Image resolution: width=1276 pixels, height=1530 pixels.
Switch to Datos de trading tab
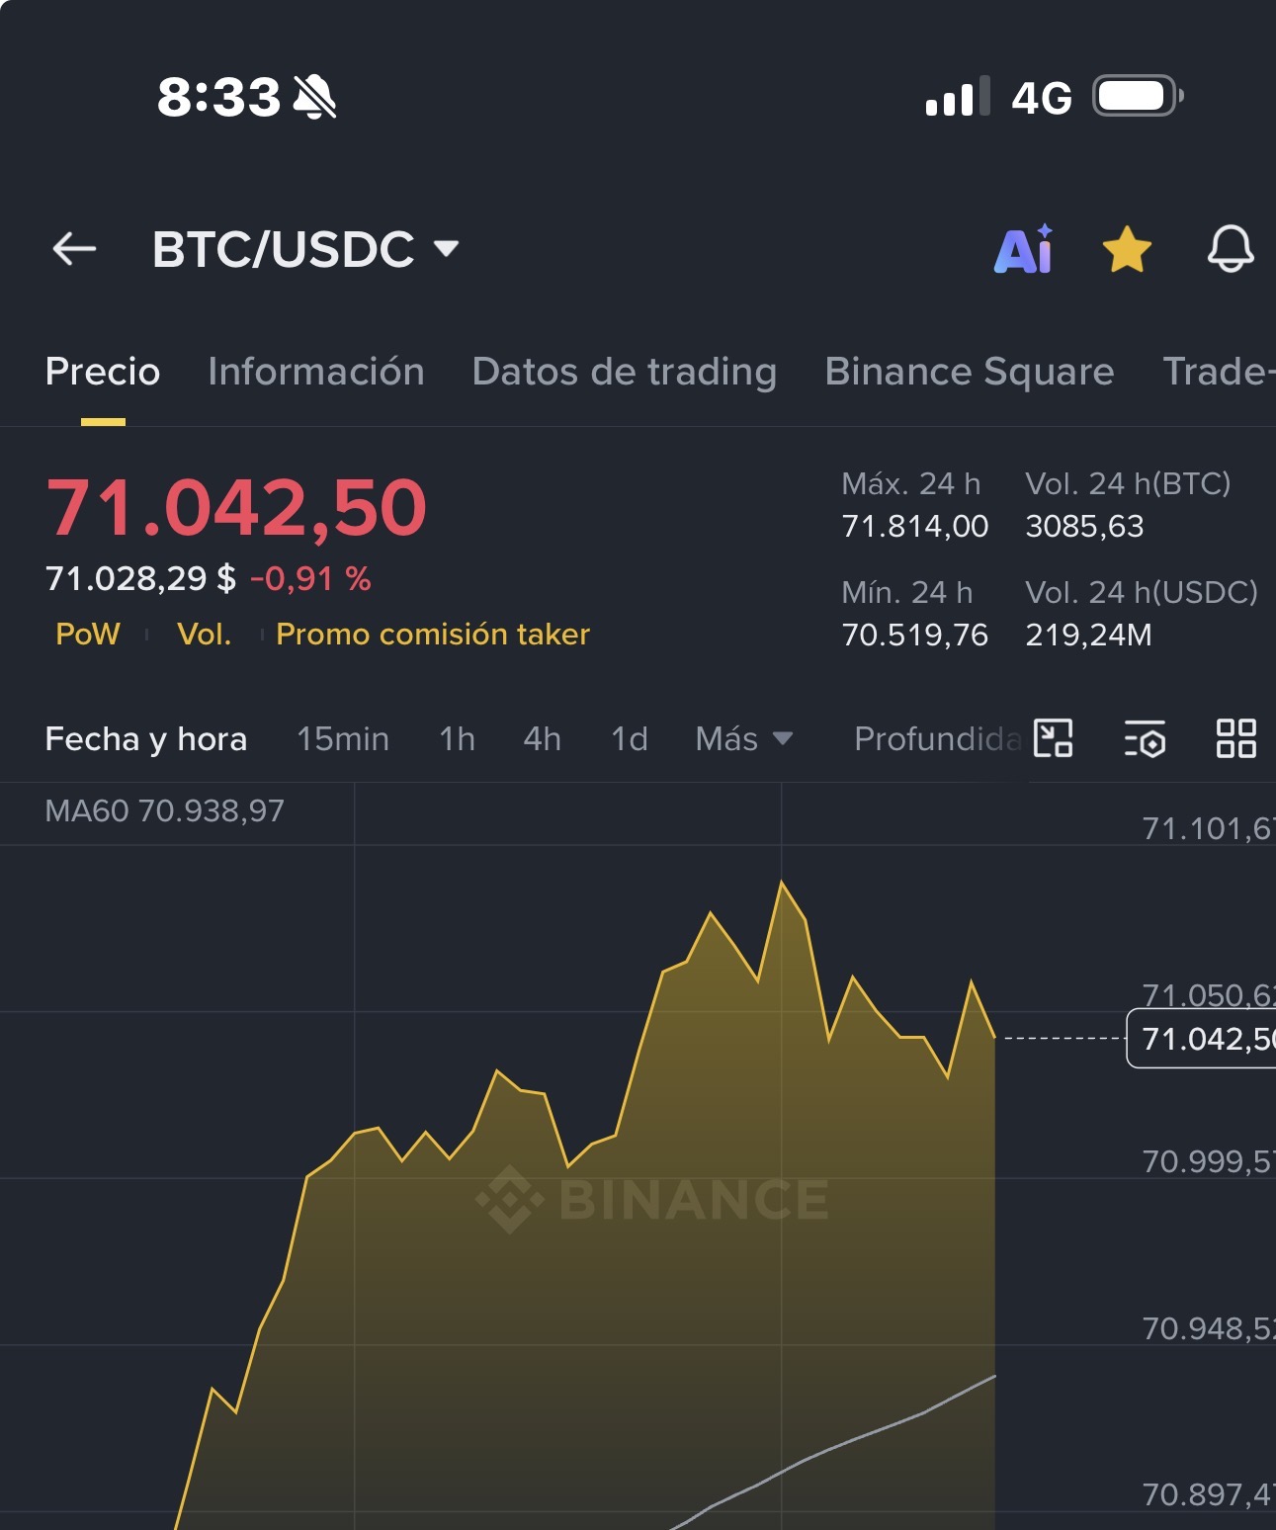pyautogui.click(x=625, y=372)
